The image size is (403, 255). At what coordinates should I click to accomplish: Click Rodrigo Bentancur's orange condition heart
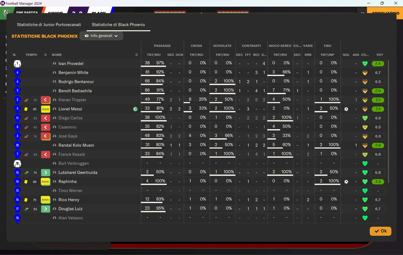365,82
